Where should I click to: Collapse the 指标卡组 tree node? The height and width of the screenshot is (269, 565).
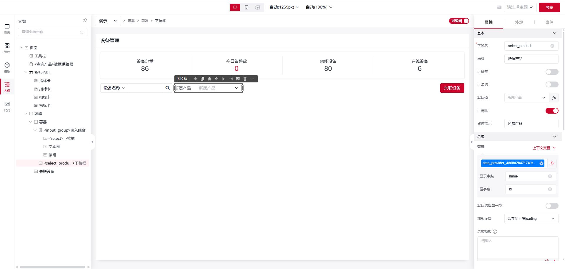[26, 72]
